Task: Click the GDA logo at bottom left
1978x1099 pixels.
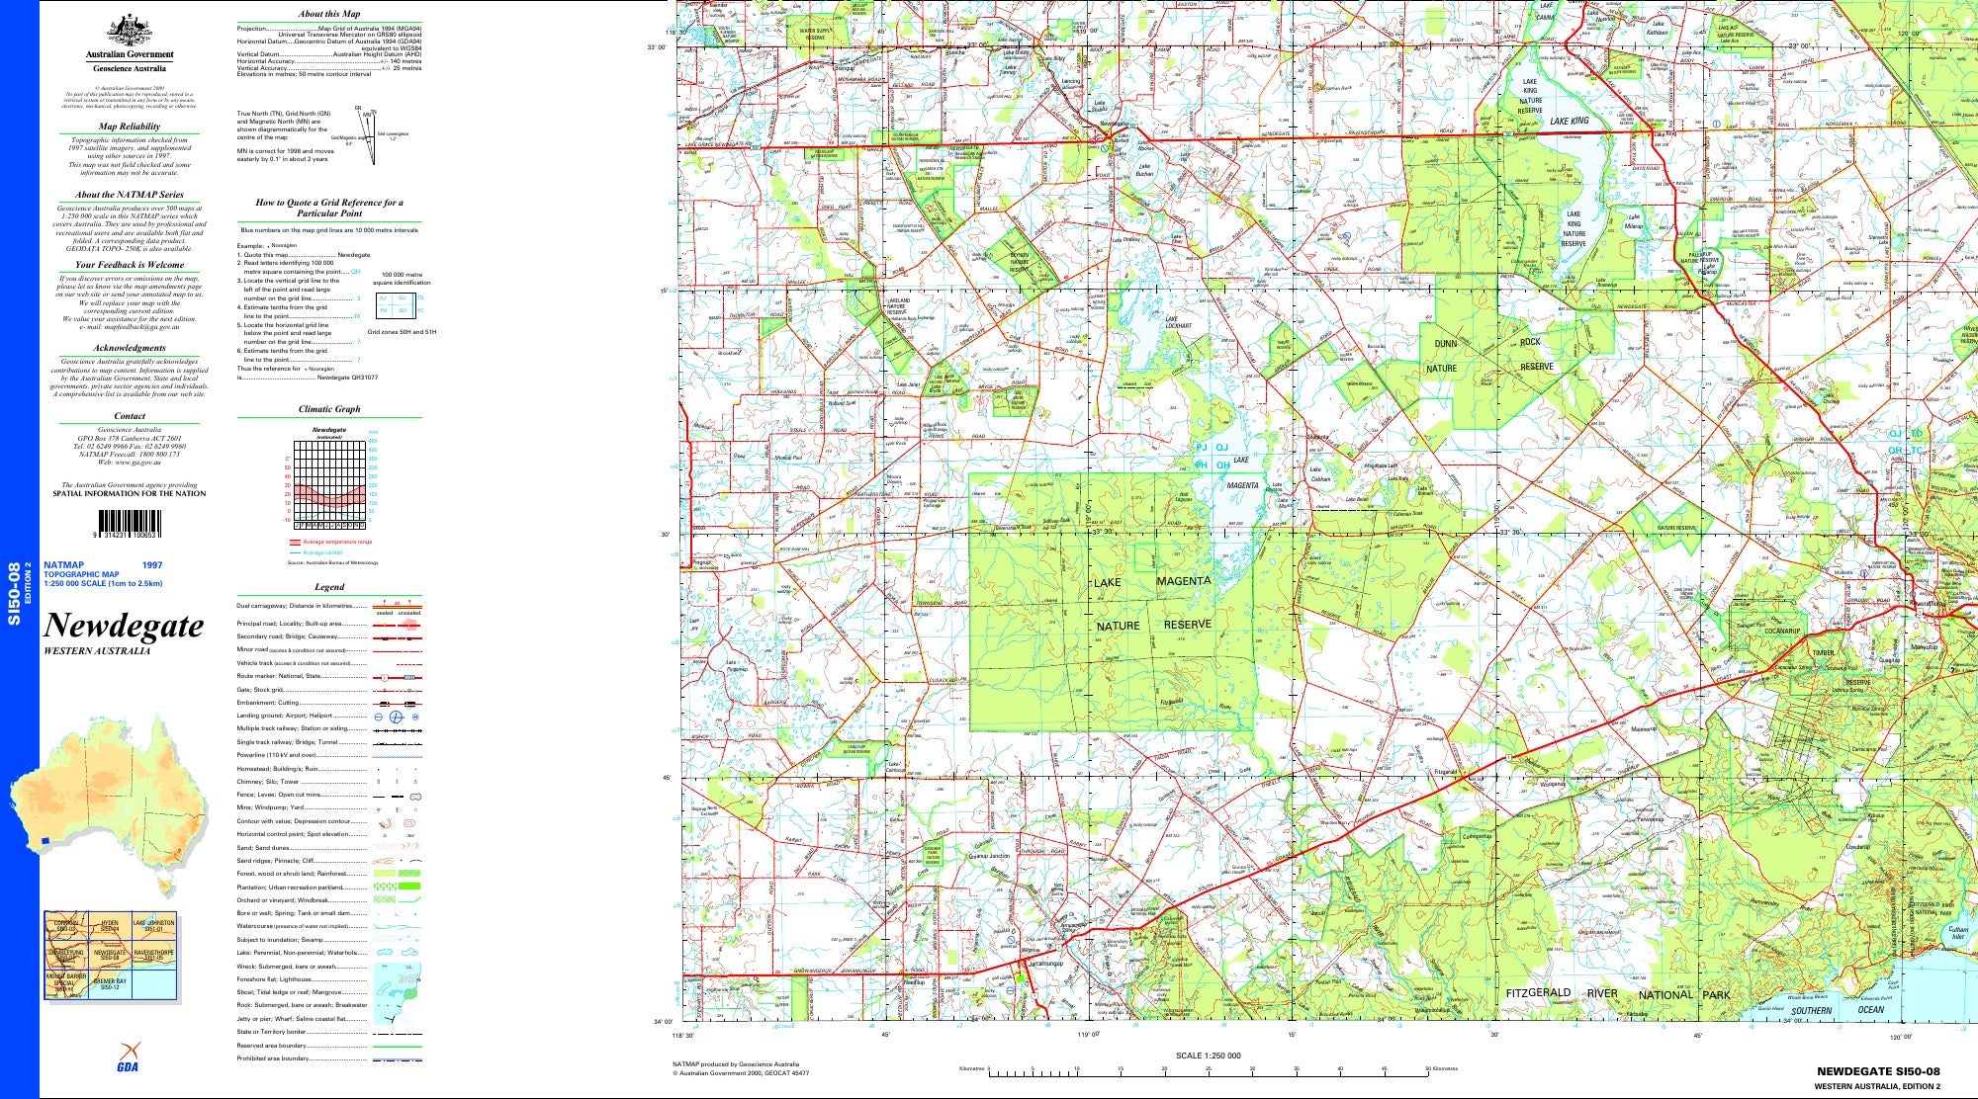Action: 128,1057
